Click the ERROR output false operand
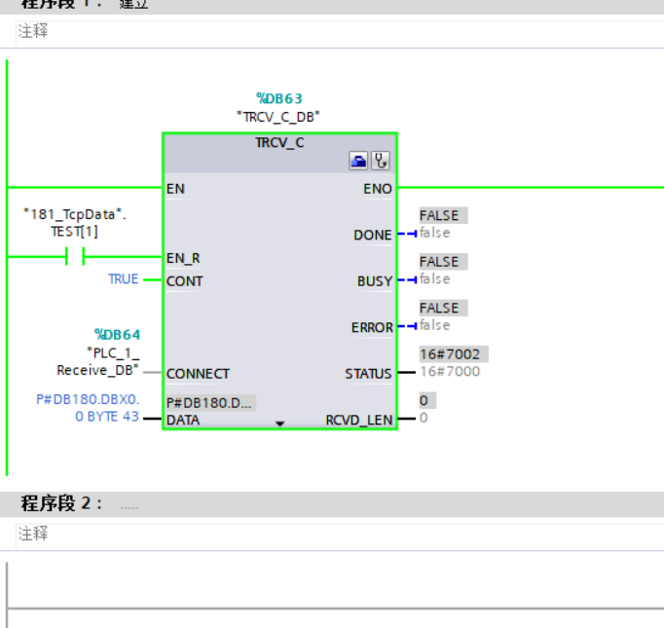This screenshot has height=628, width=664. 435,325
